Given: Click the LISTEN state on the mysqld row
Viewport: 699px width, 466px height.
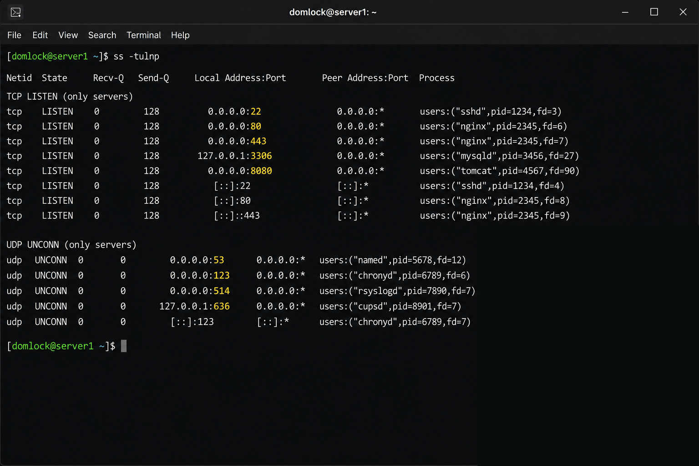Looking at the screenshot, I should [57, 156].
